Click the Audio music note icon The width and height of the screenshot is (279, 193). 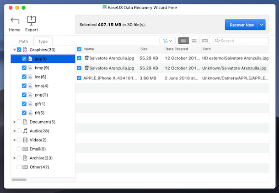(x=25, y=131)
